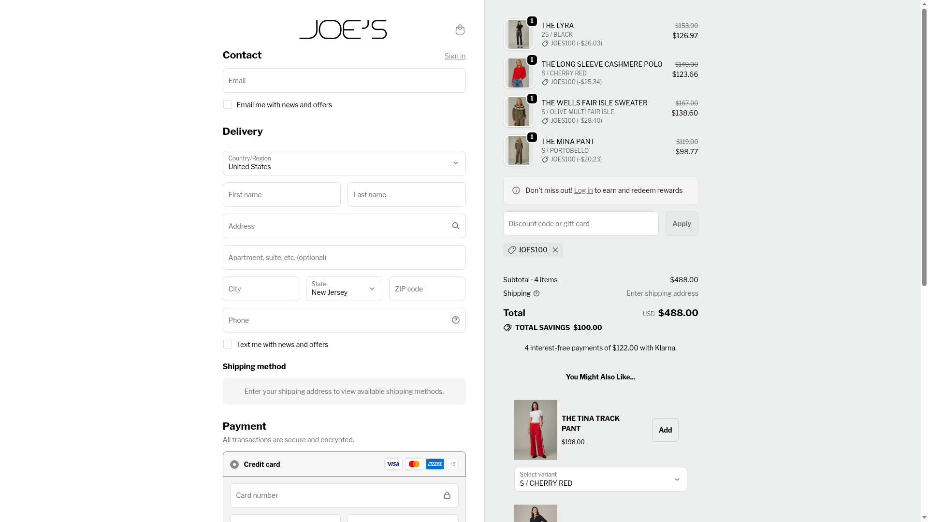The height and width of the screenshot is (522, 928).
Task: Add The Tina Track Pant
Action: coord(665,430)
